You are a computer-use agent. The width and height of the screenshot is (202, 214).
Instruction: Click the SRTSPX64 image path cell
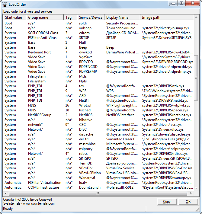pos(167,158)
